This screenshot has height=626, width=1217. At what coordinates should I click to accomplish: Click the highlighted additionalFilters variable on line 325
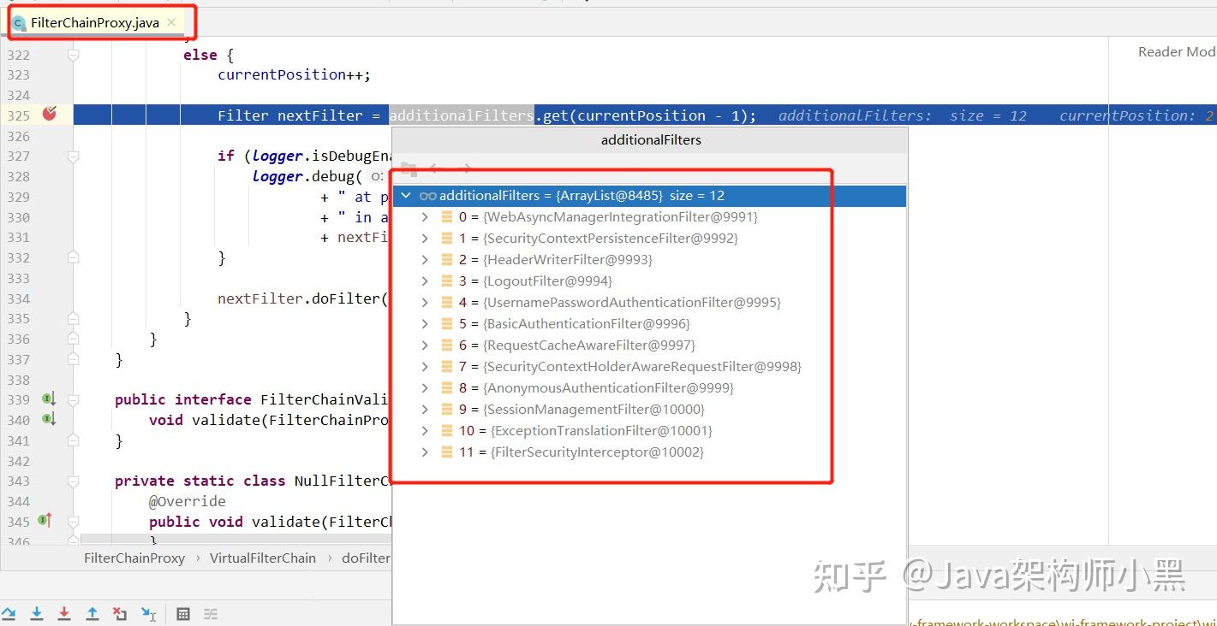click(x=462, y=115)
